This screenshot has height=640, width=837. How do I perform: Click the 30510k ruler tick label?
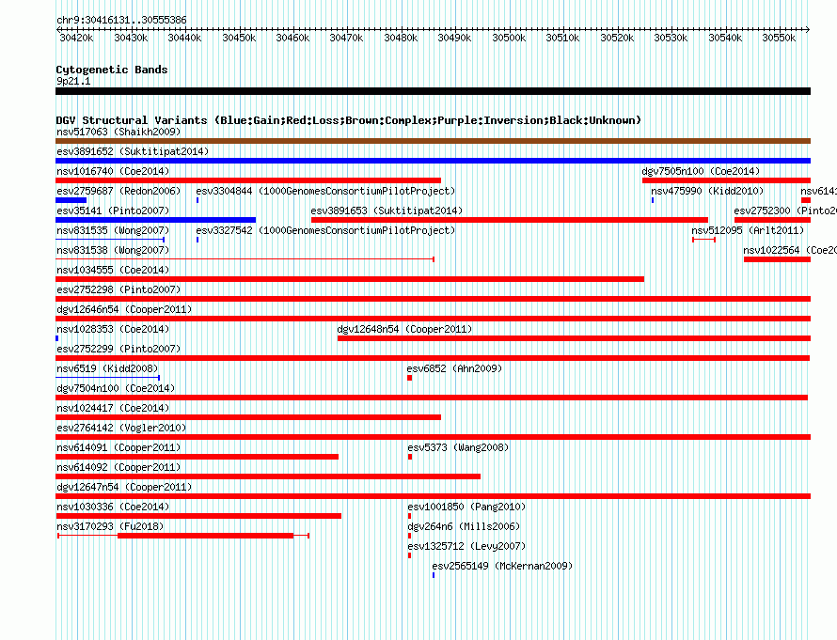(x=562, y=38)
